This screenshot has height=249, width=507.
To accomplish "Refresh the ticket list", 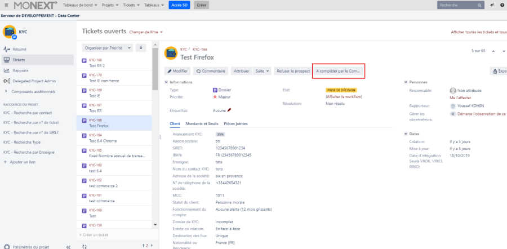I will [x=84, y=246].
